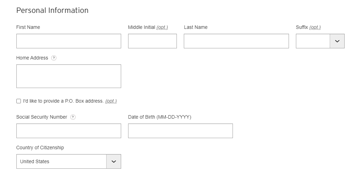Click inside the Home Address box
This screenshot has height=175, width=353.
pyautogui.click(x=69, y=76)
